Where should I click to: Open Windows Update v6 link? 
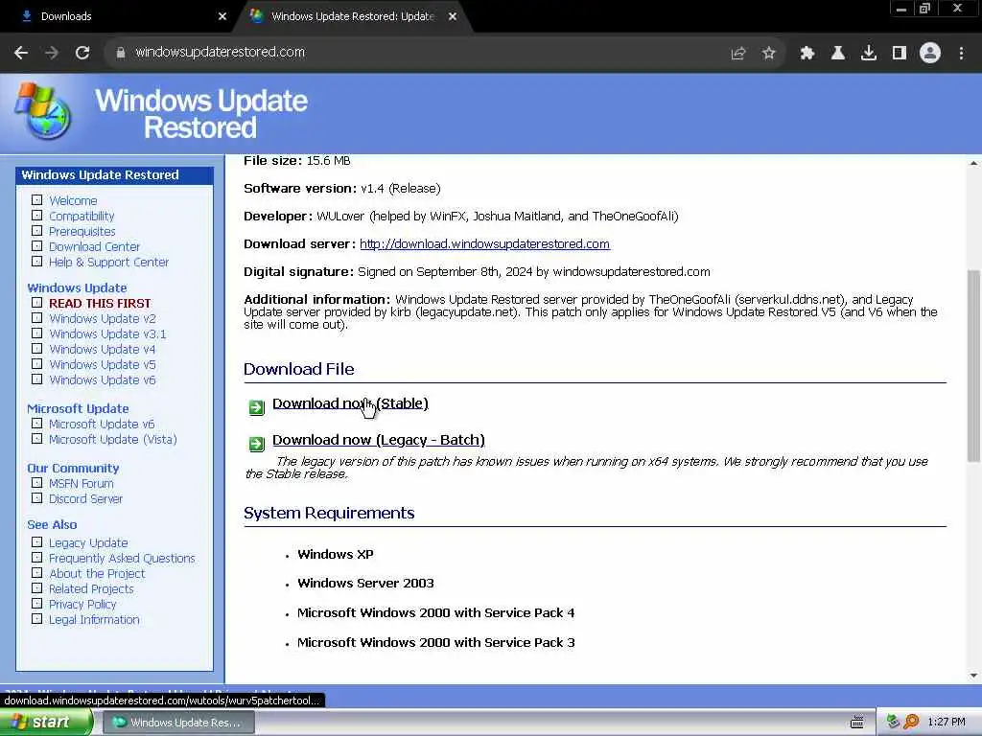pyautogui.click(x=103, y=379)
